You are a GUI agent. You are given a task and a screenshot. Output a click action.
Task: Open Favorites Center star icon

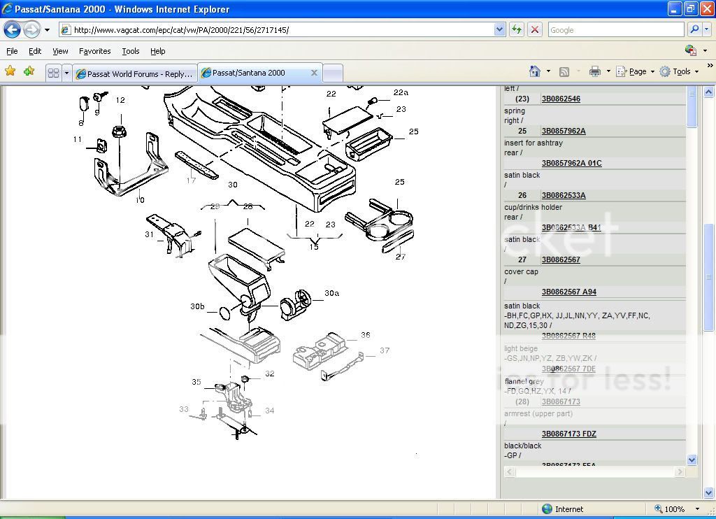pos(10,71)
